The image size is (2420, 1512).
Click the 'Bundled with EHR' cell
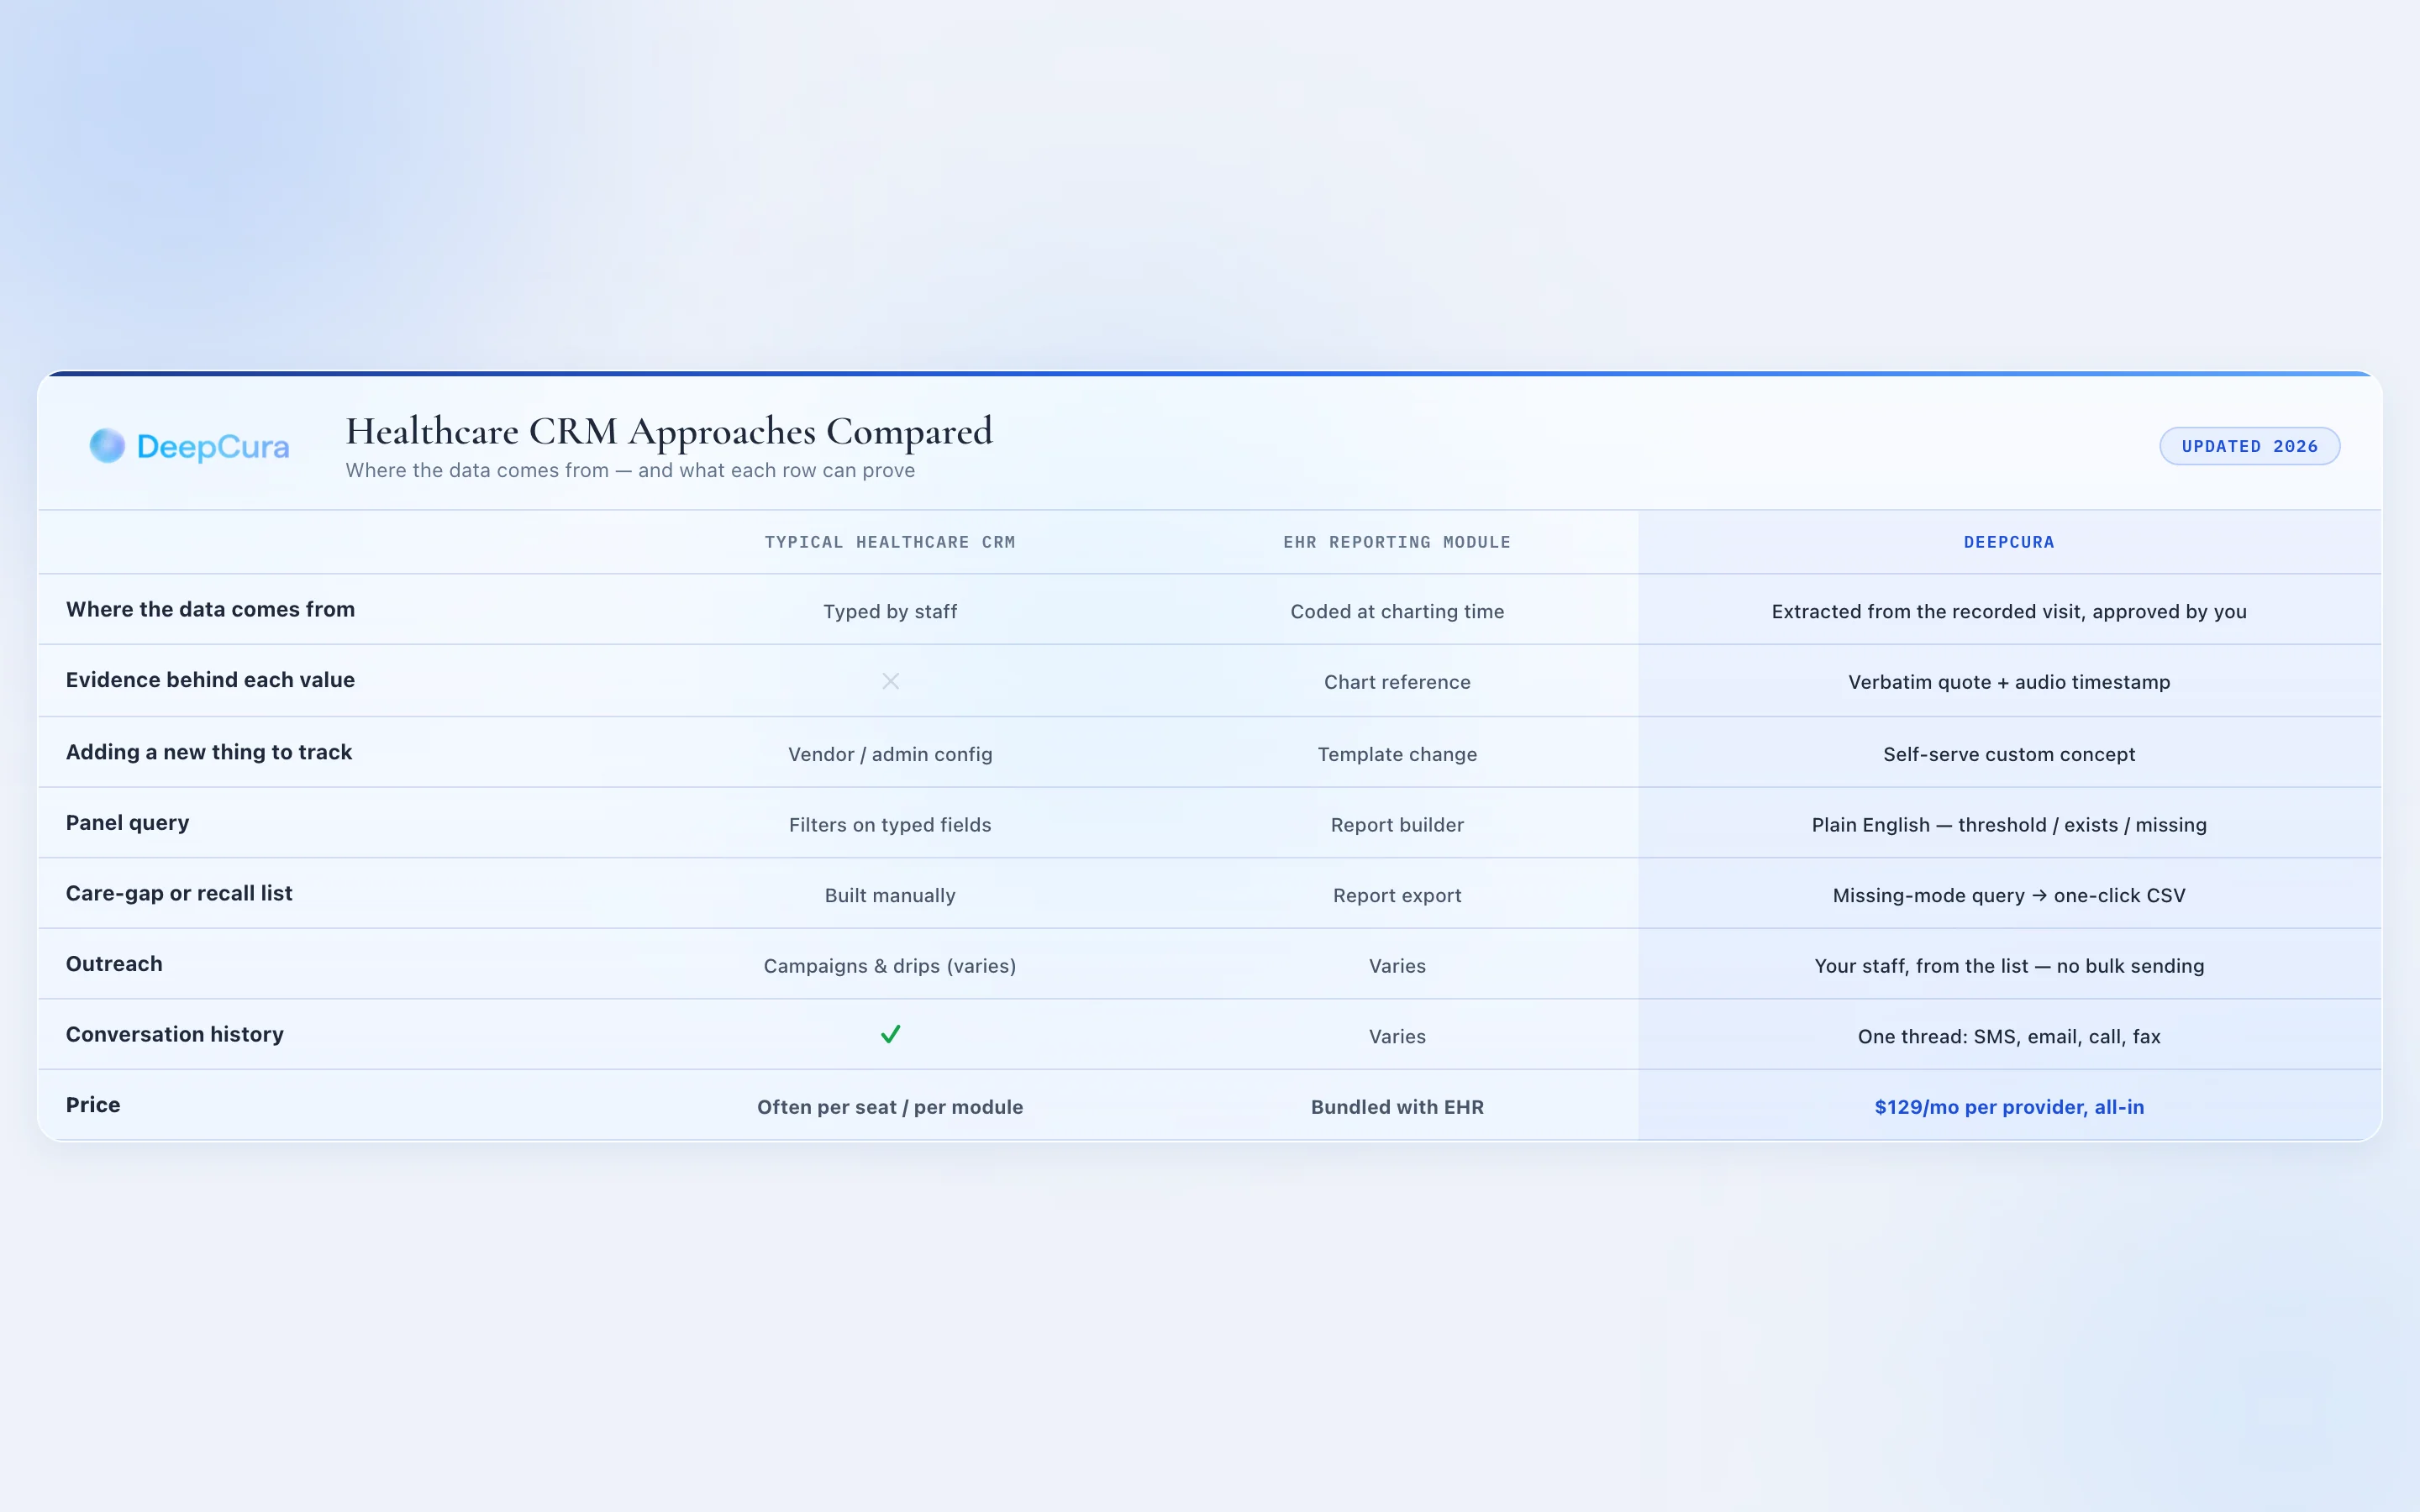[x=1397, y=1107]
